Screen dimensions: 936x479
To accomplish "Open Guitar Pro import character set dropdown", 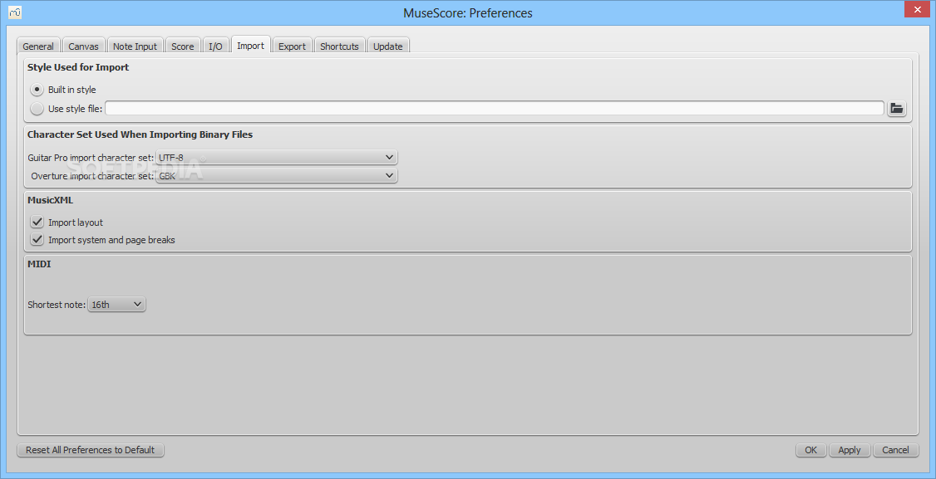I will click(x=276, y=158).
